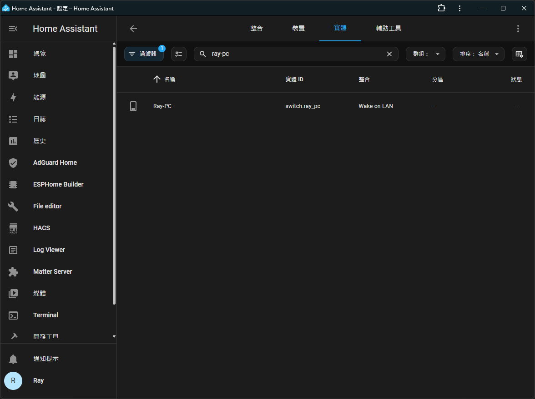Open the 群組 grouping dropdown

tap(425, 54)
